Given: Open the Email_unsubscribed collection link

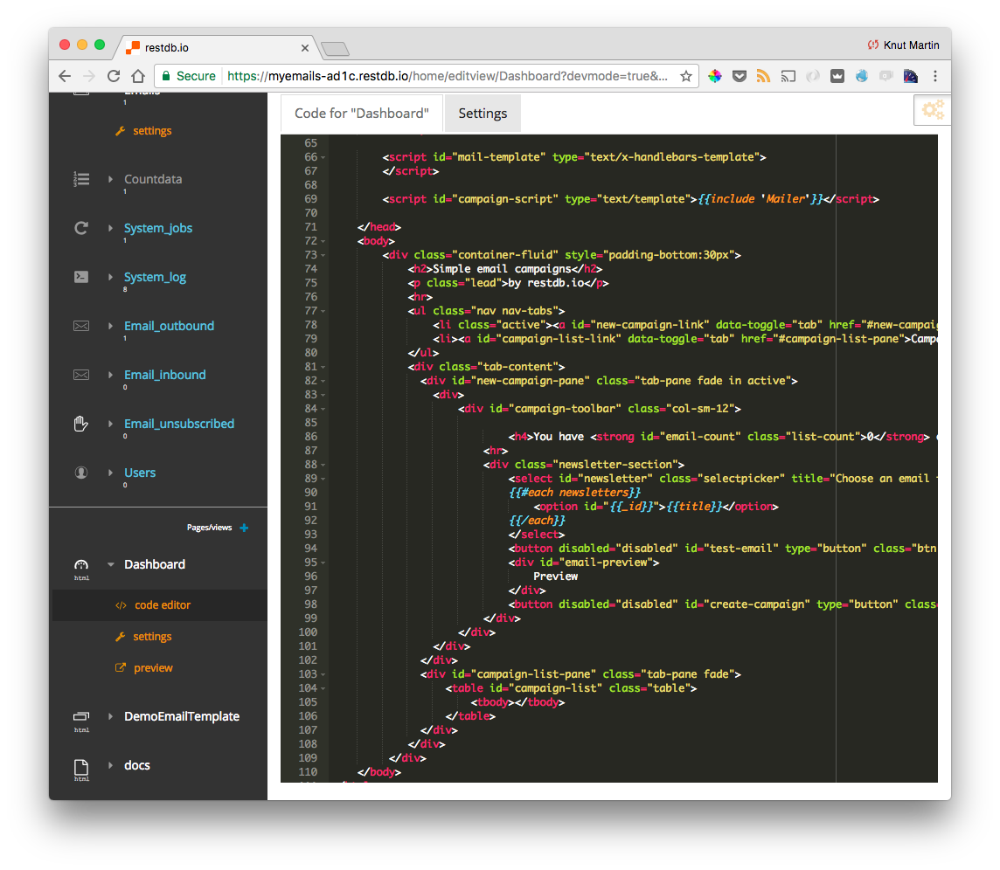Looking at the screenshot, I should click(x=179, y=424).
